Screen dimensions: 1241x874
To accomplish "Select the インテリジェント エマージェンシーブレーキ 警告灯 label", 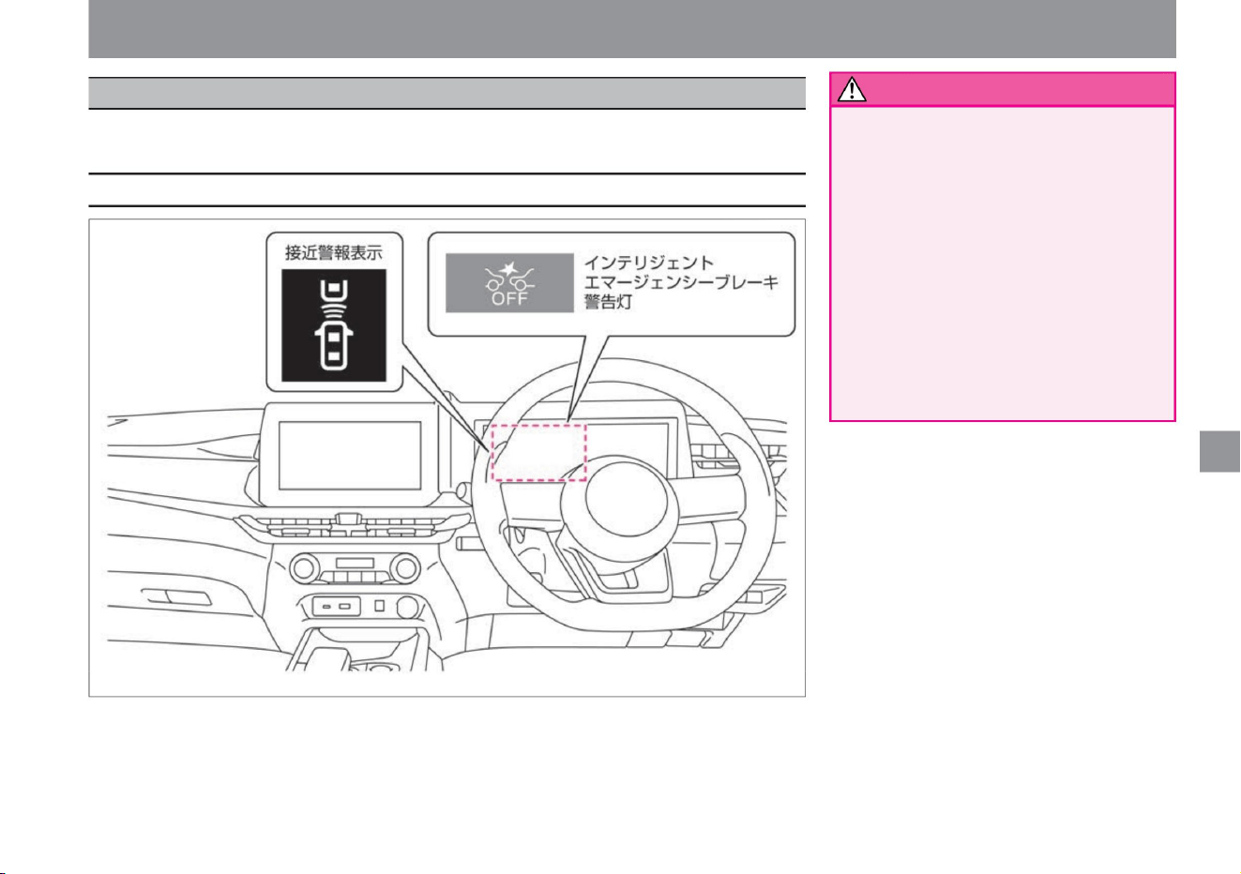I will [x=681, y=282].
